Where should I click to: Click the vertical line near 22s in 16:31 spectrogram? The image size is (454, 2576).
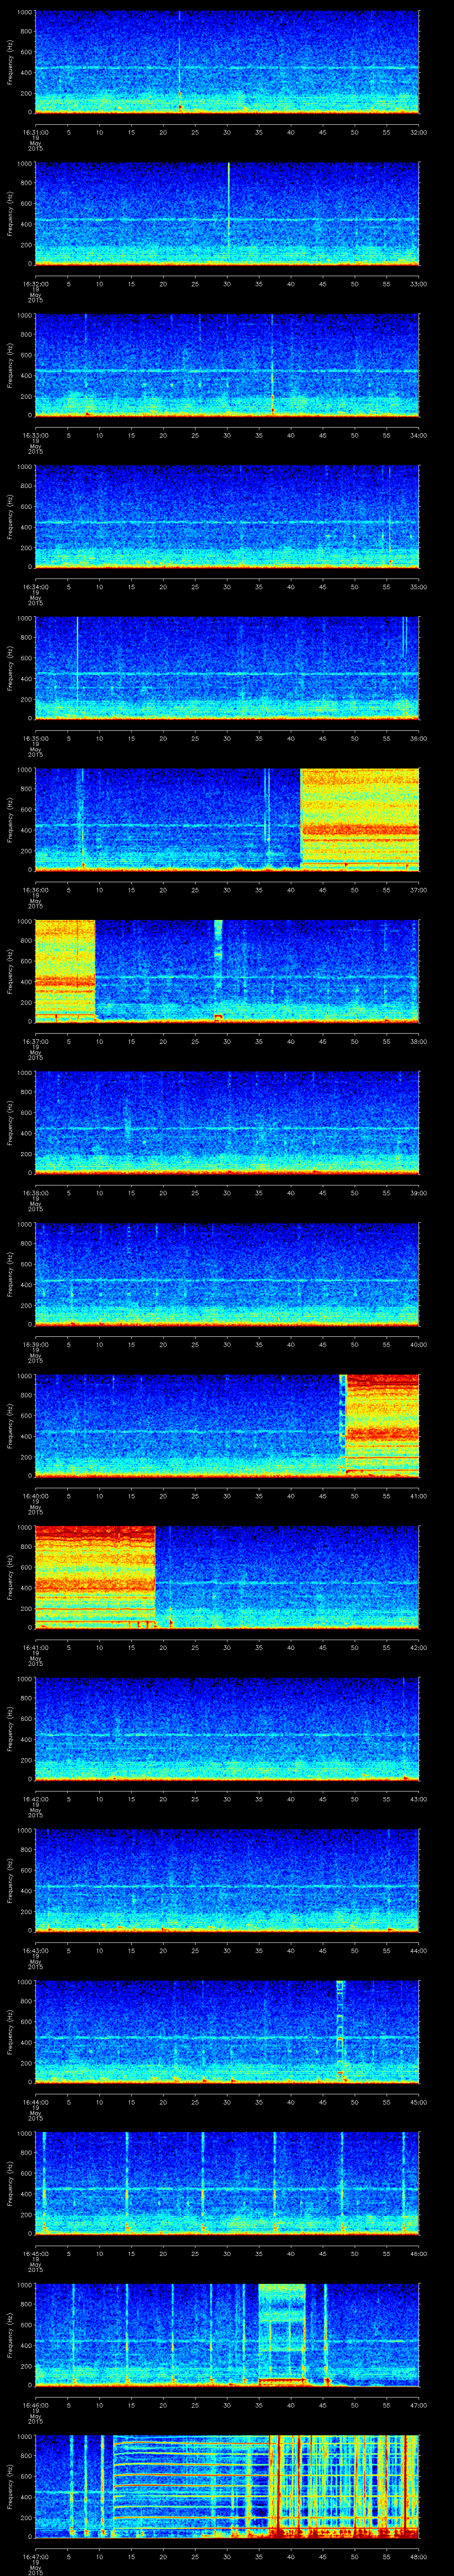180,62
